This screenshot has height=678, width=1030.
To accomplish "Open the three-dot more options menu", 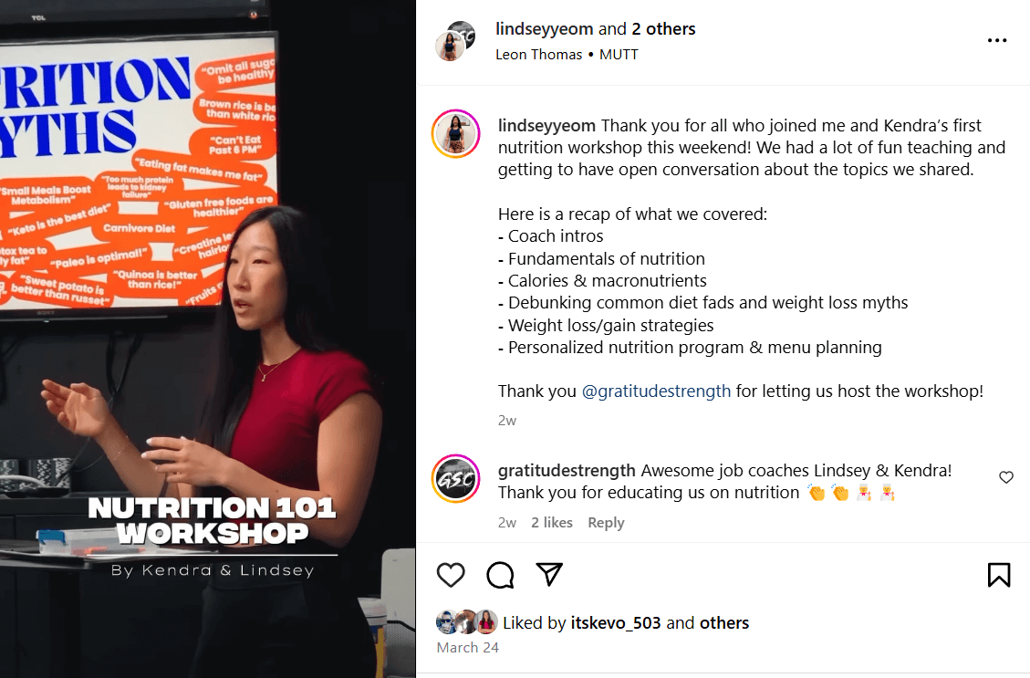I will point(997,41).
